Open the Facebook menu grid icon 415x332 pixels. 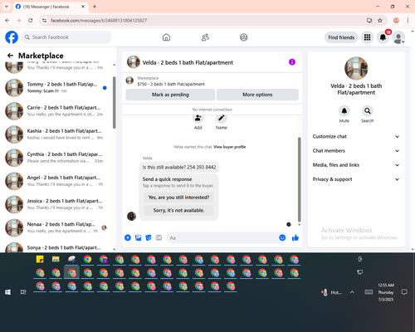[x=367, y=37]
